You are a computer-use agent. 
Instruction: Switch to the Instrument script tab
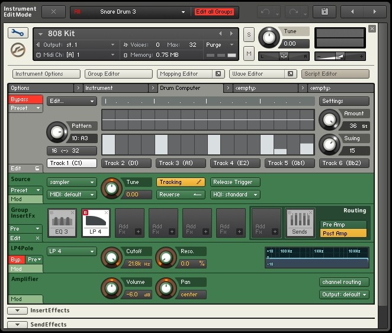click(115, 88)
